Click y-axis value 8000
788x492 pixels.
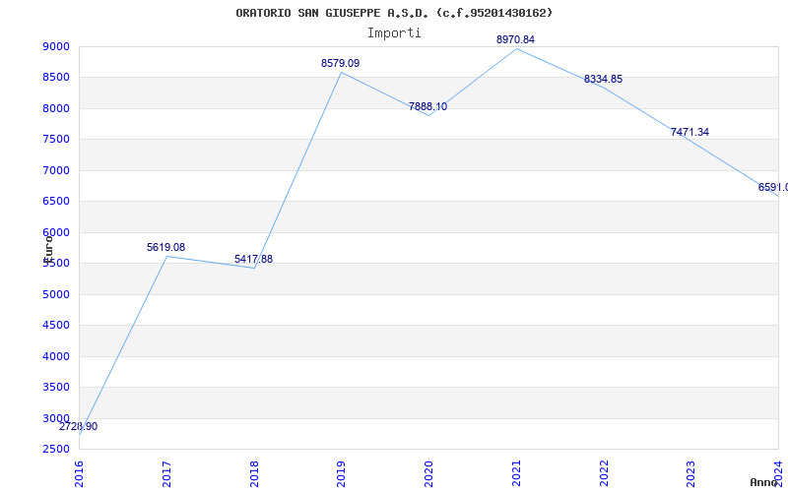point(56,108)
